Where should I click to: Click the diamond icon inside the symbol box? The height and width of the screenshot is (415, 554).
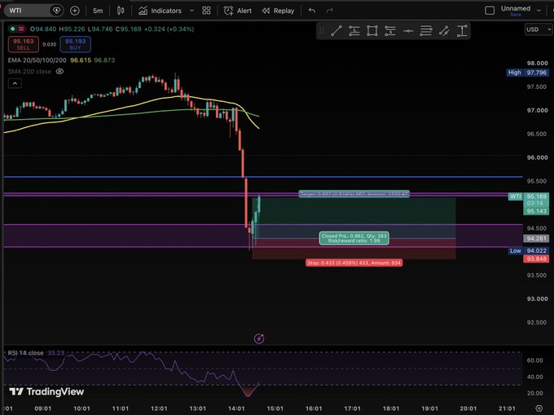56,11
